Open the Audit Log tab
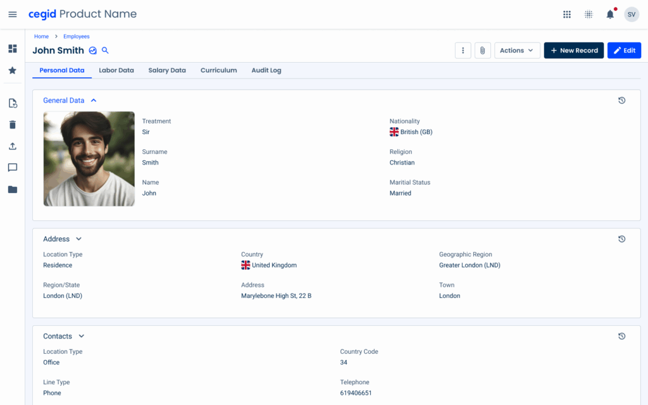Screen dimensions: 648x405 (266, 70)
